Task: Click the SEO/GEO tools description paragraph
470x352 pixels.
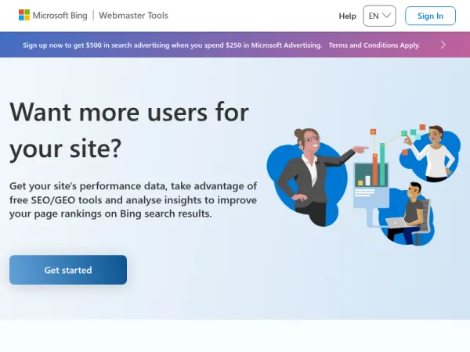Action: pyautogui.click(x=133, y=199)
